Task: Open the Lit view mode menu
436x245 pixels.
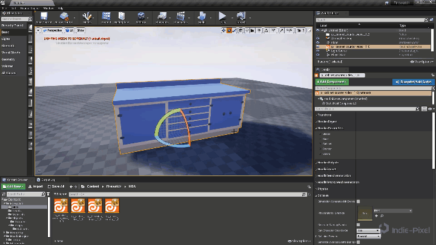Action: pyautogui.click(x=70, y=30)
